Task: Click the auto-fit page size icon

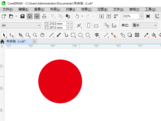Action: [x=79, y=25]
